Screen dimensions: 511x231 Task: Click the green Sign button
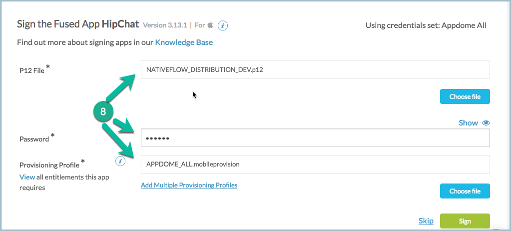click(465, 221)
